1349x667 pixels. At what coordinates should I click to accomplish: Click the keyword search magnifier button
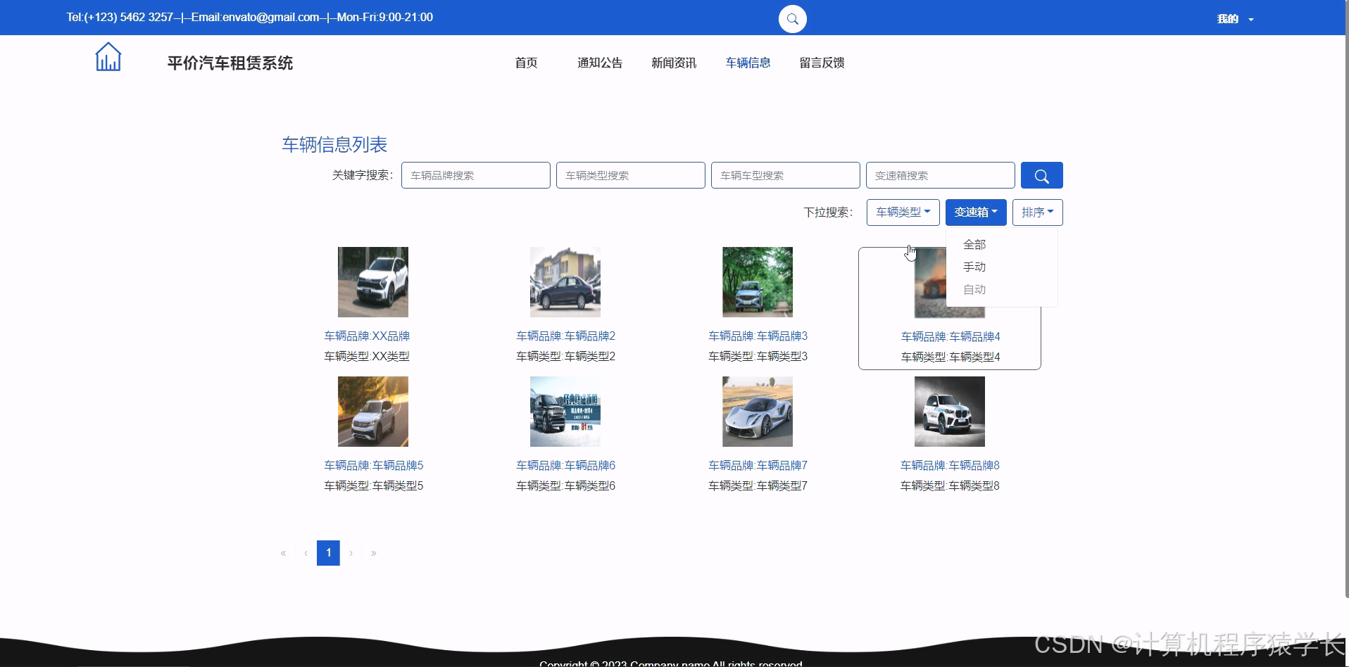(1041, 175)
